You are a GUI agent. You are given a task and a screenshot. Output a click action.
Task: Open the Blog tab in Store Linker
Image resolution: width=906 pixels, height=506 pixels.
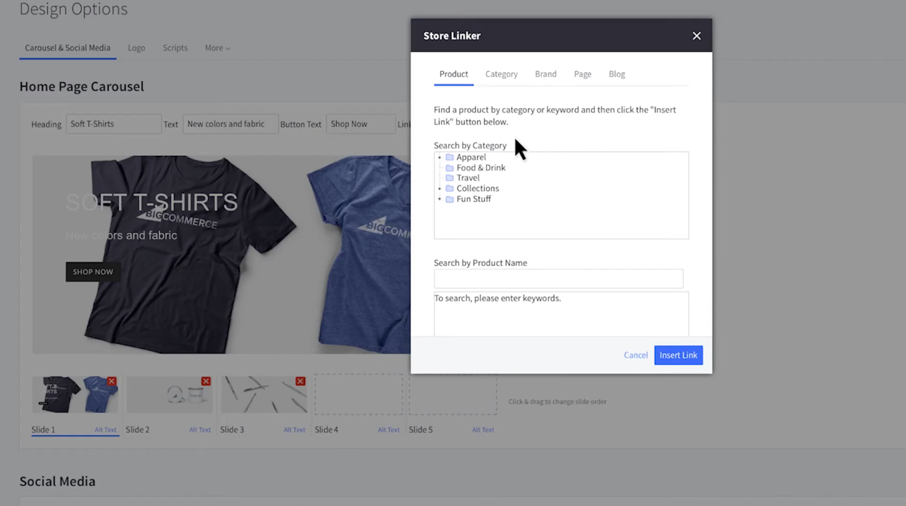coord(616,74)
